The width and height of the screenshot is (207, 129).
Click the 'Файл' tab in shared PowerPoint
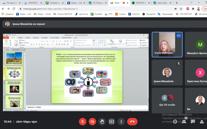pos(6,38)
